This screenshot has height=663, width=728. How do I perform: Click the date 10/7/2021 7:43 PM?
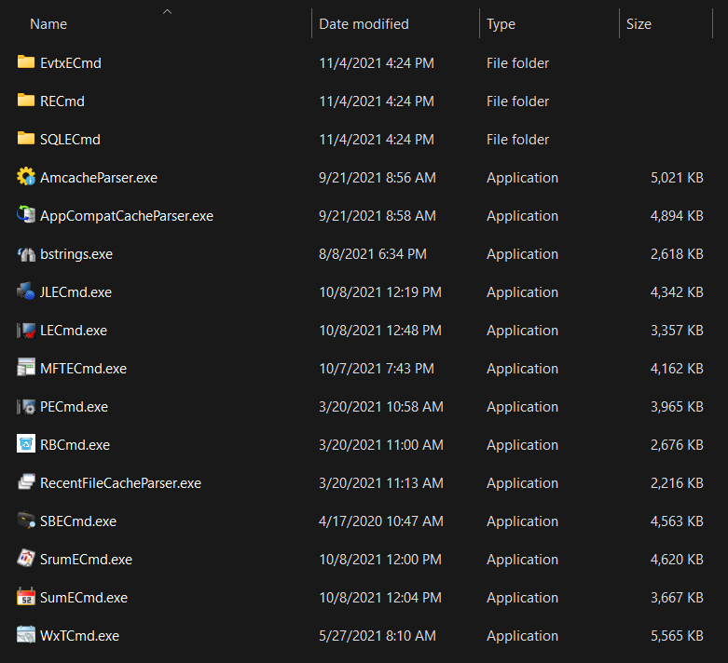click(377, 369)
